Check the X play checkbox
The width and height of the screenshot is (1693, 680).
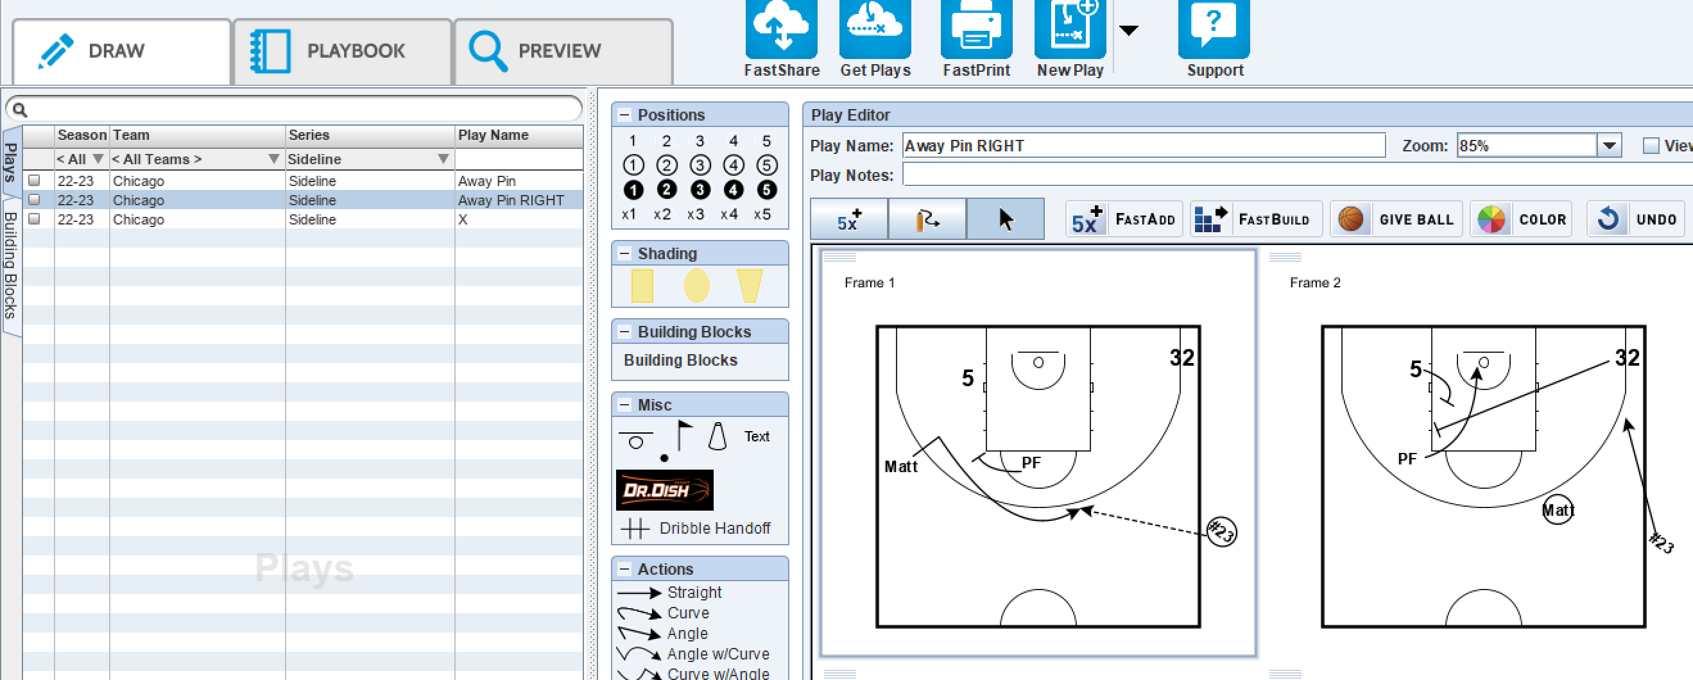[34, 219]
